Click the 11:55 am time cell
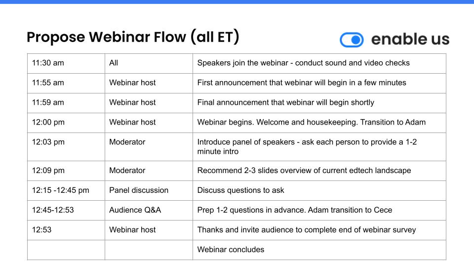474x267 pixels. click(x=66, y=83)
